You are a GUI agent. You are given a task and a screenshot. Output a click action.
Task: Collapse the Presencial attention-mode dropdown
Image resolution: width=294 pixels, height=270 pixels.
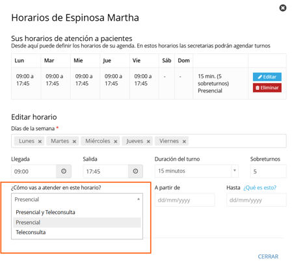pyautogui.click(x=77, y=199)
